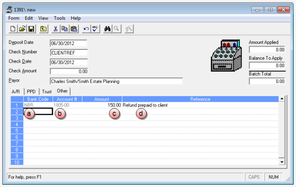The height and width of the screenshot is (187, 296).
Task: Select row header 10 in the grid
Action: tap(17, 162)
